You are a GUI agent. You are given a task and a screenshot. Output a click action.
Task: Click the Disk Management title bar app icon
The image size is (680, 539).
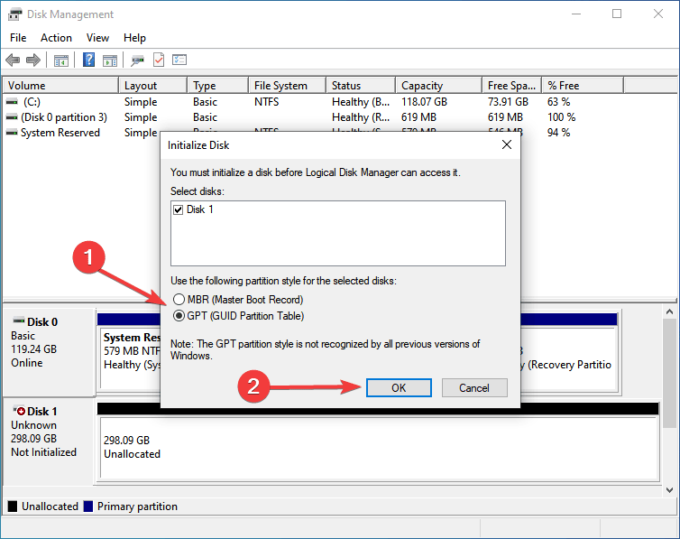(x=14, y=14)
